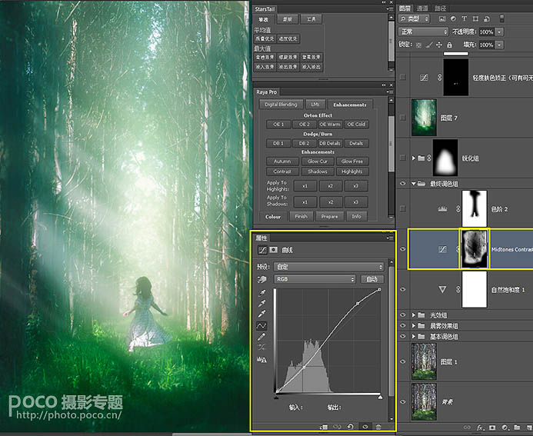Select the draw curve pencil tool
The image size is (533, 436).
click(262, 337)
